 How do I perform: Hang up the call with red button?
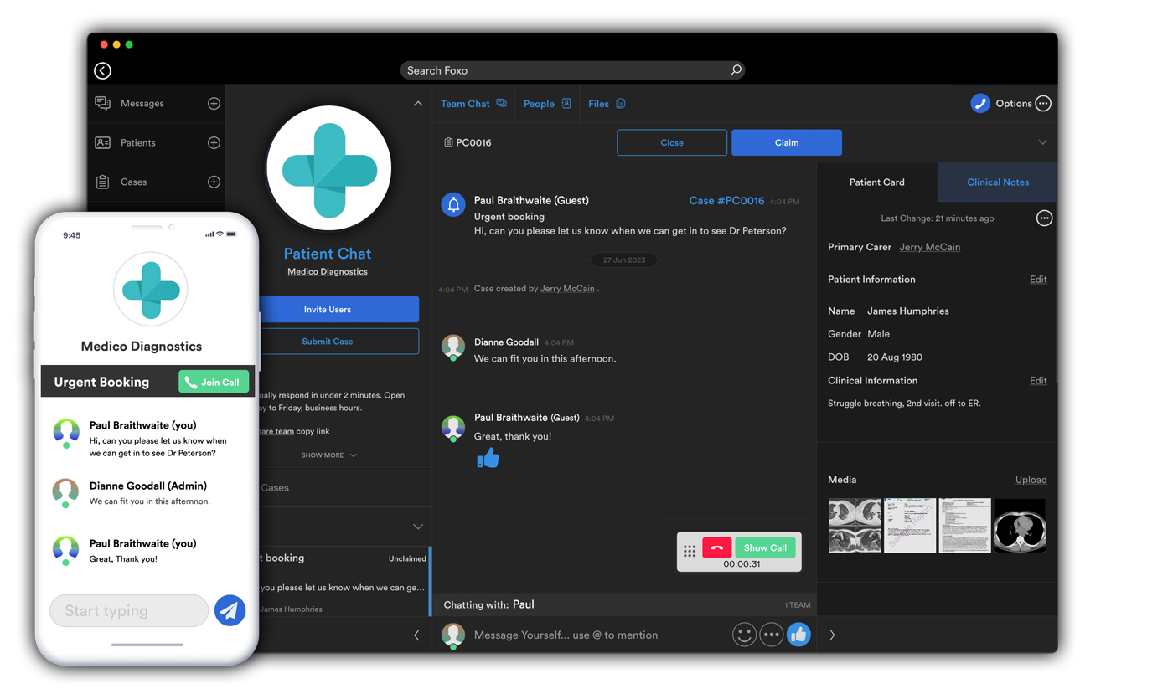(717, 548)
